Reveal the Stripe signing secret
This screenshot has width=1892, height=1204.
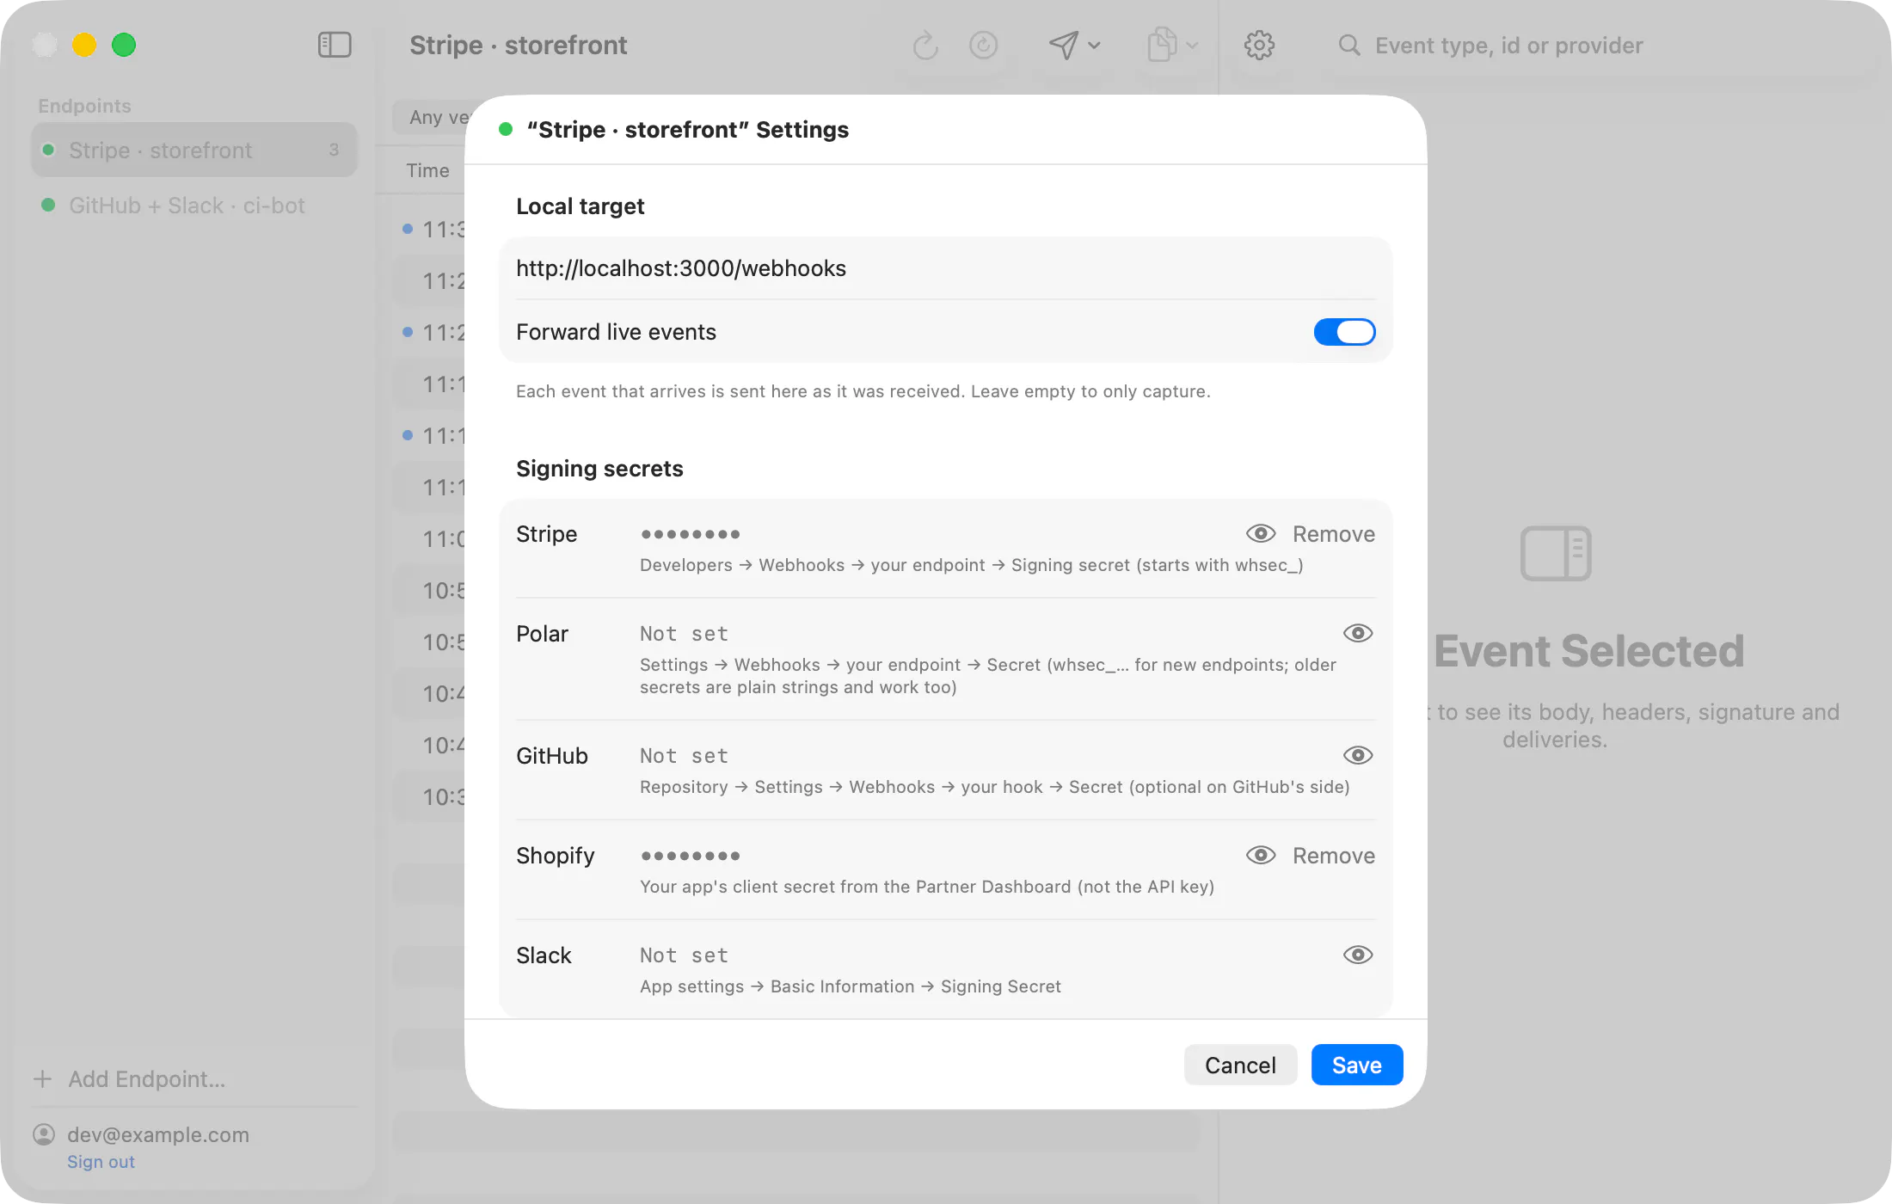pos(1261,534)
